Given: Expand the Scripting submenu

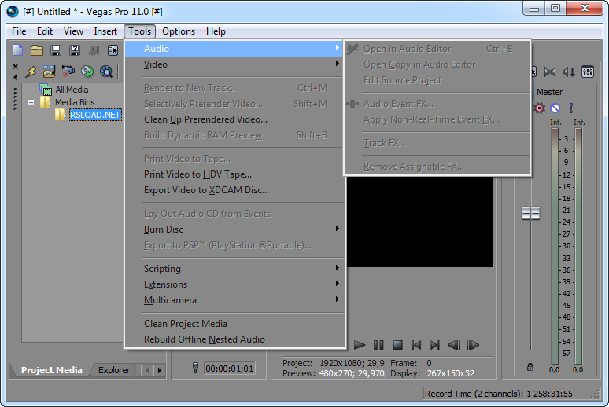Looking at the screenshot, I should click(235, 268).
